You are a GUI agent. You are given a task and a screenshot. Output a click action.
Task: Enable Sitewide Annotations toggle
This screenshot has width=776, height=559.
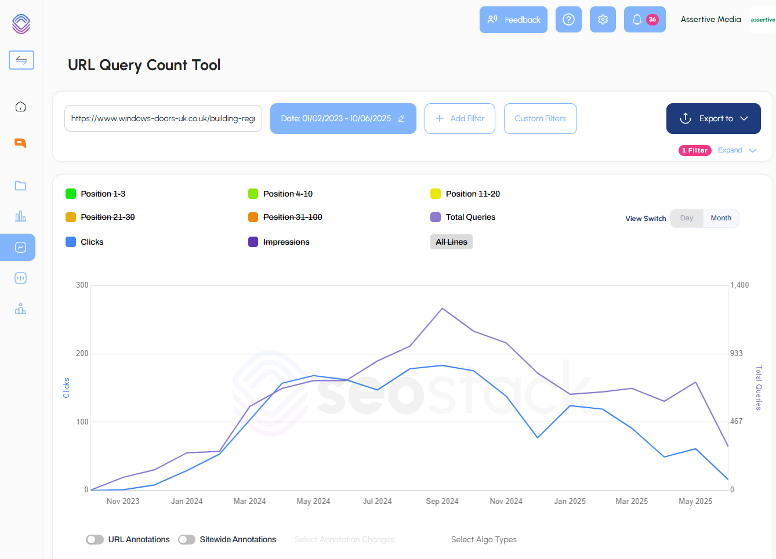[187, 539]
